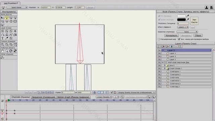Screen dimensions: 215x121
Task: Expand the рты 2 layer group
Action: tap(165, 66)
